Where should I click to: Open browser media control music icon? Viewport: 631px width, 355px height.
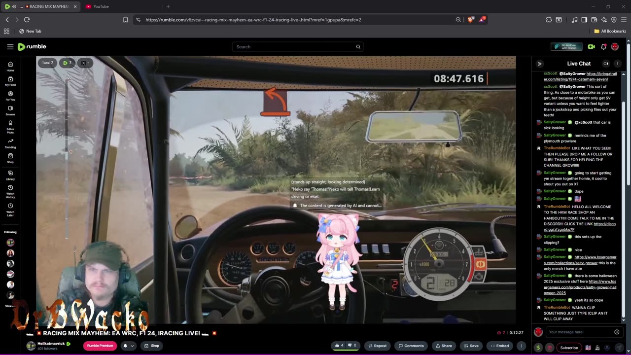coord(574,20)
